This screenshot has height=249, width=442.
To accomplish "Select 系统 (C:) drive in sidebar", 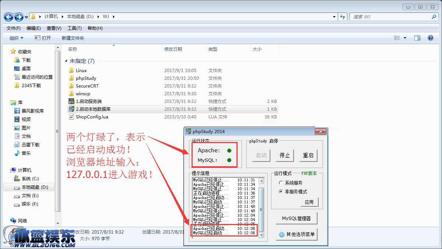I will click(x=26, y=178).
